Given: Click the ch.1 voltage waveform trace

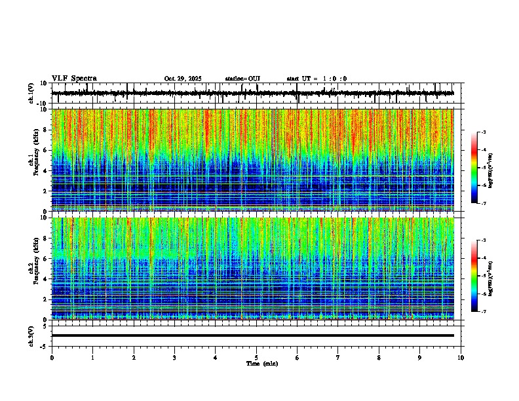Looking at the screenshot, I should [x=253, y=93].
